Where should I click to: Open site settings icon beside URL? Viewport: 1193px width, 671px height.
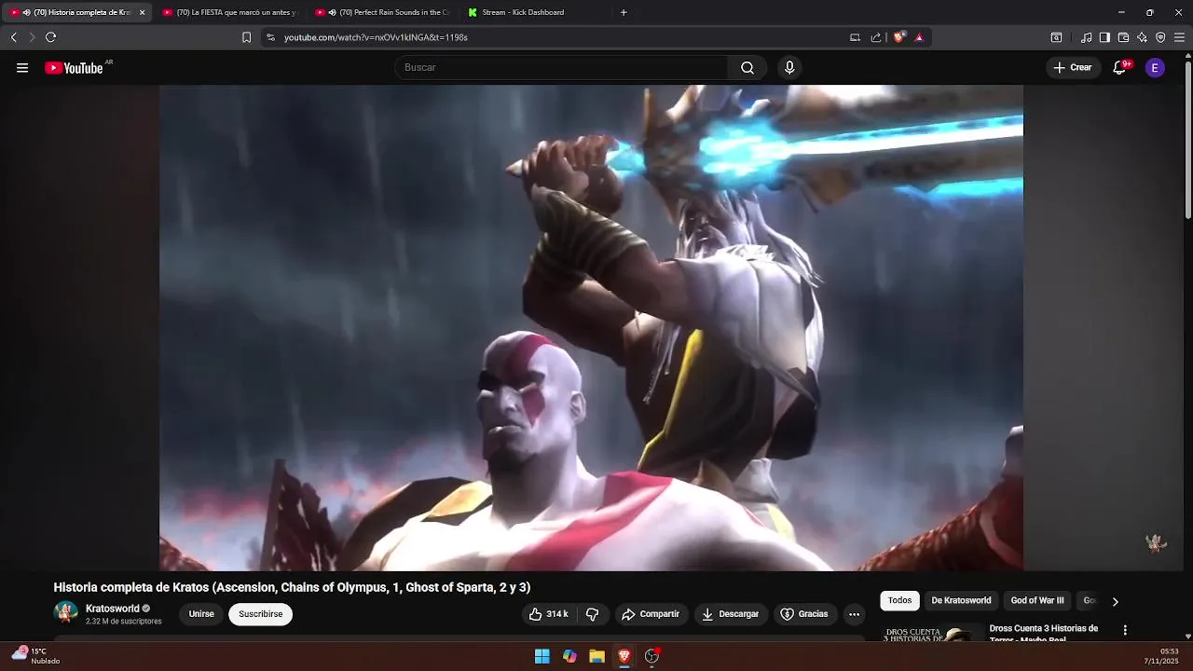270,37
